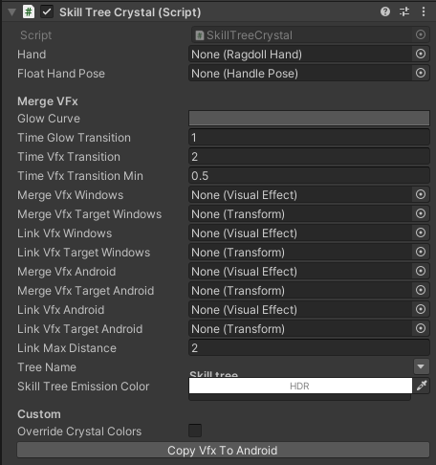Click the Time Glow Transition value field
Viewport: 436px width, 465px height.
click(309, 138)
